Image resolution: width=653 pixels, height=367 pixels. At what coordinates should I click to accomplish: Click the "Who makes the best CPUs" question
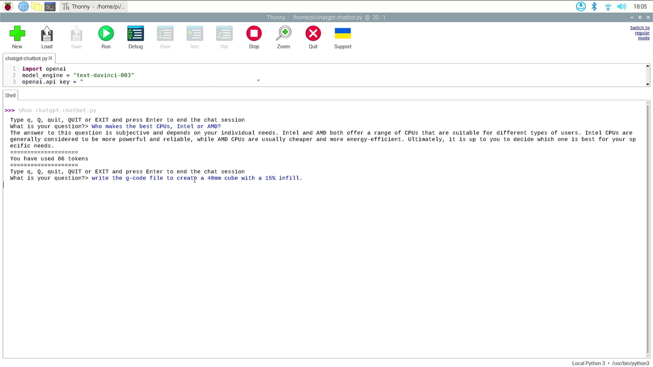point(156,126)
